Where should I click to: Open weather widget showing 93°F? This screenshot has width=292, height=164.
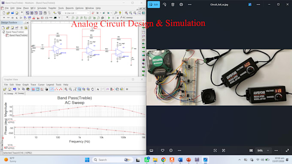click(x=10, y=160)
